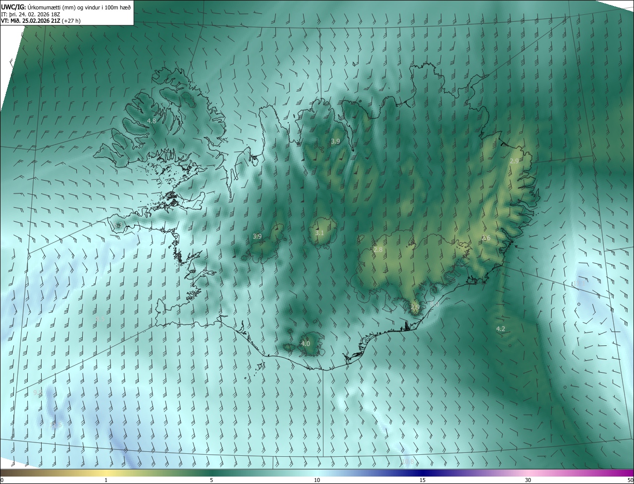Click the "2.6" value label on the map

pos(486,238)
